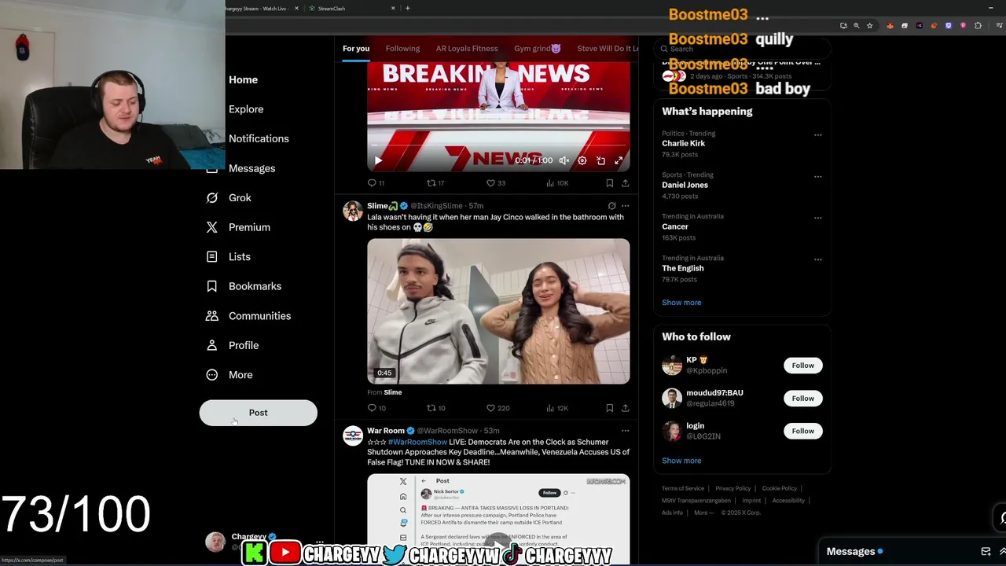Switch to the For you tab
This screenshot has width=1006, height=566.
[355, 49]
